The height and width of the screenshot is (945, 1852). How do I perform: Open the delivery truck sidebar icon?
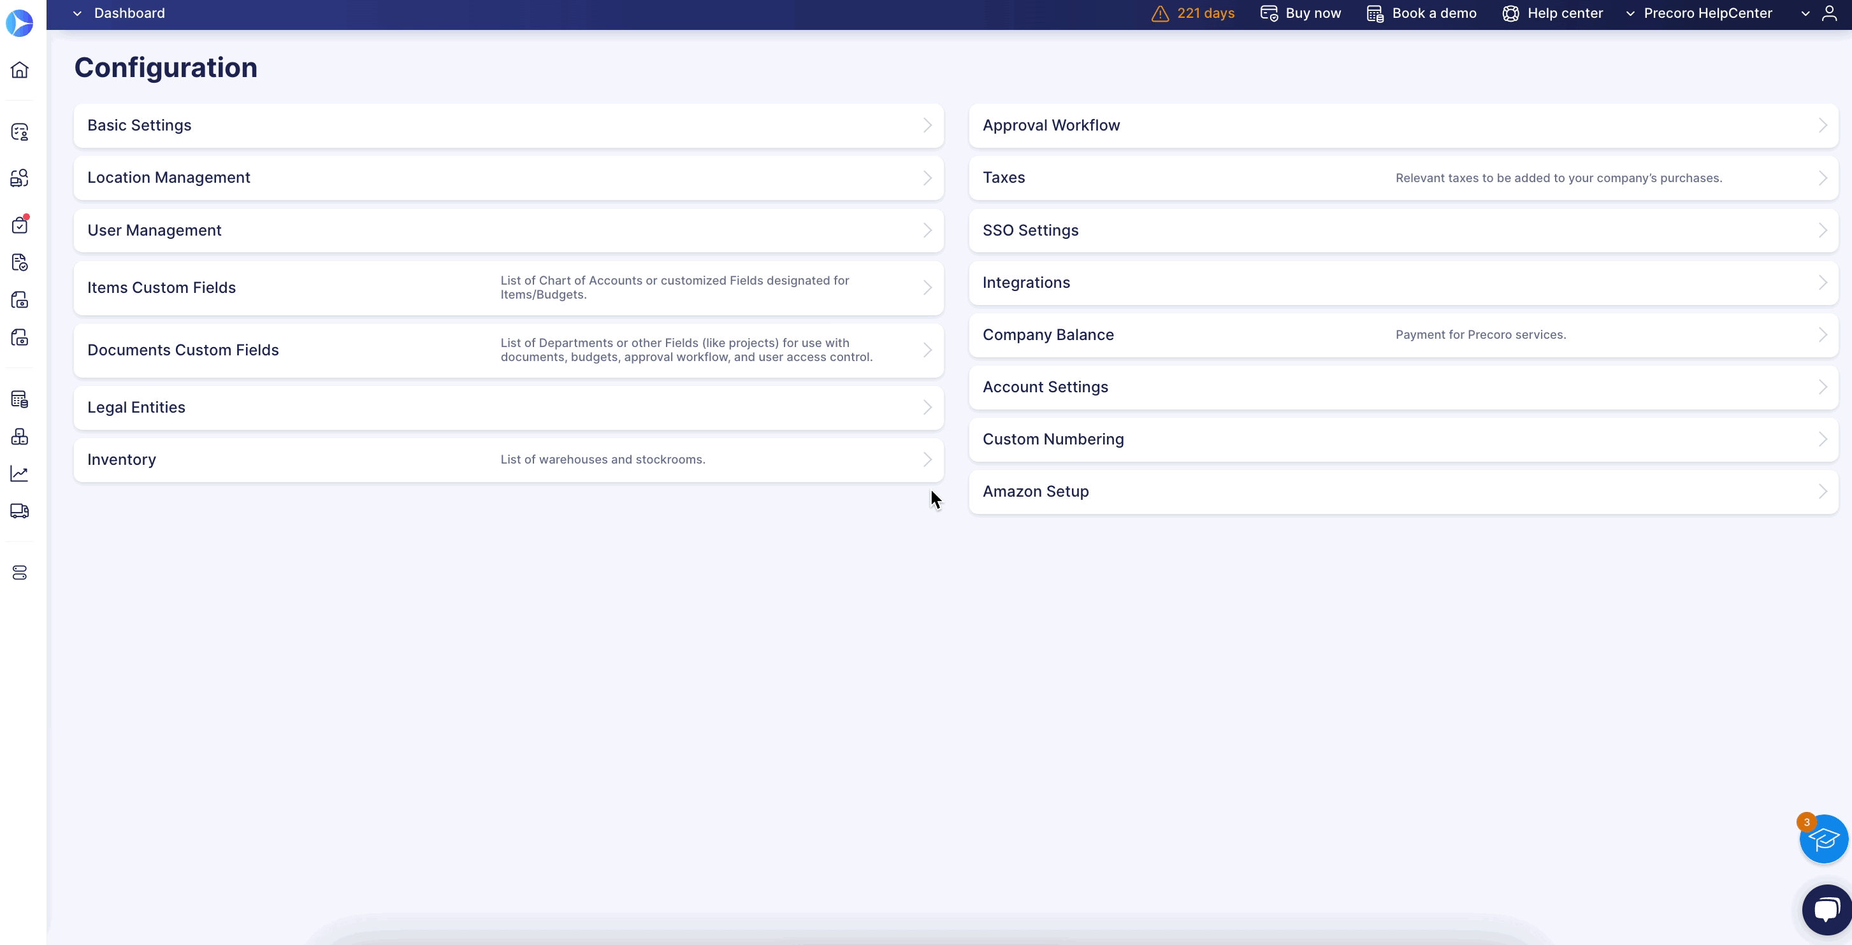(19, 511)
